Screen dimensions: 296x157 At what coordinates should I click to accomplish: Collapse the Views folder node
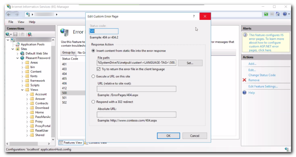click(22, 90)
